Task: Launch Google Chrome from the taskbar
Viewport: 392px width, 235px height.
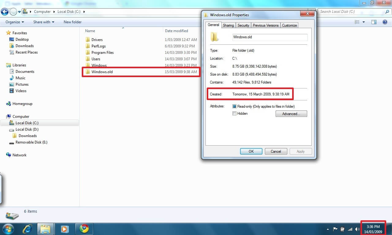Action: pyautogui.click(x=84, y=229)
